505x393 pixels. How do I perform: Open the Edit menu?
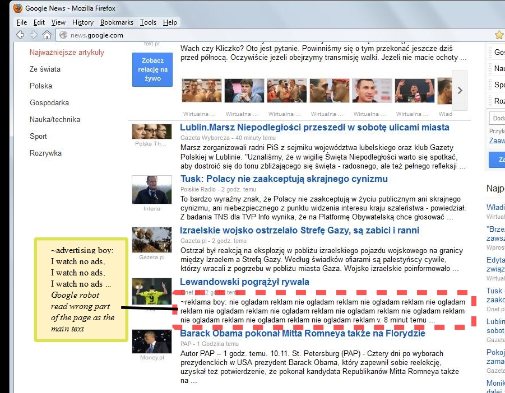(39, 22)
